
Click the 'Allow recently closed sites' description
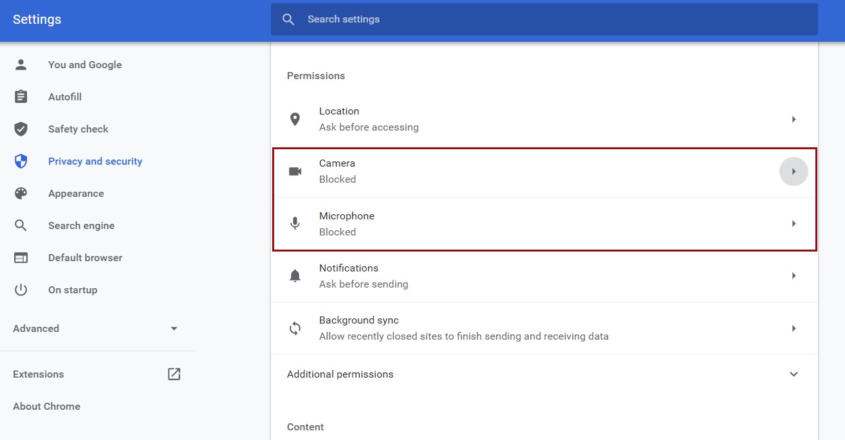(x=463, y=336)
